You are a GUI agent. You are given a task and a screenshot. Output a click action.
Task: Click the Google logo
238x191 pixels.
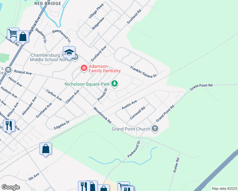coord(10,187)
